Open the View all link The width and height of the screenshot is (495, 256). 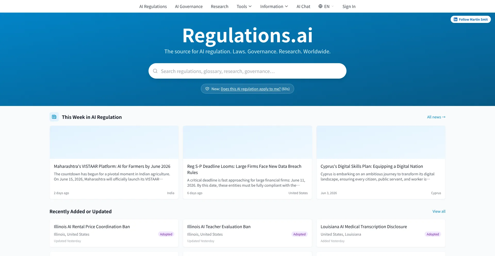tap(439, 211)
